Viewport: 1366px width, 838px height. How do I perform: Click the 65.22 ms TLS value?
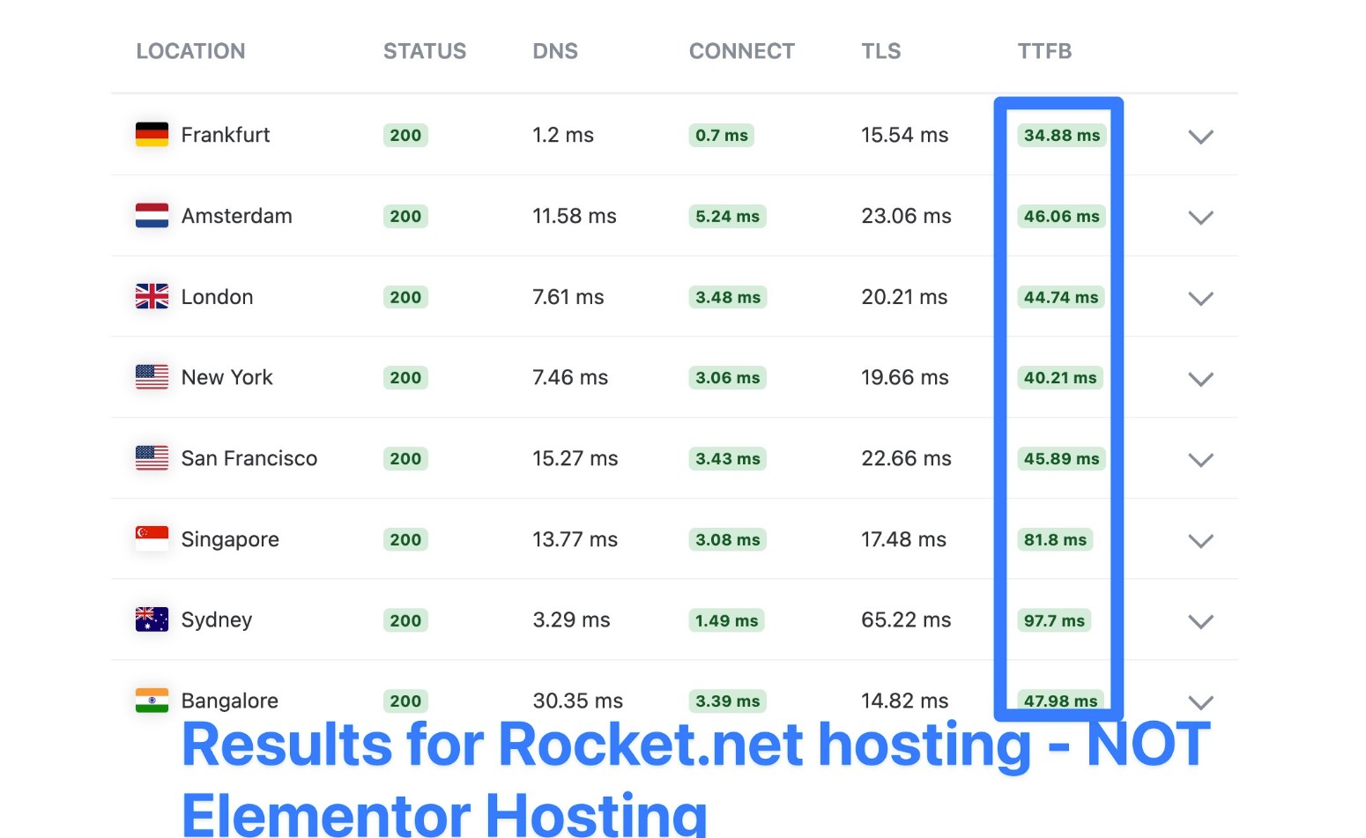coord(906,619)
